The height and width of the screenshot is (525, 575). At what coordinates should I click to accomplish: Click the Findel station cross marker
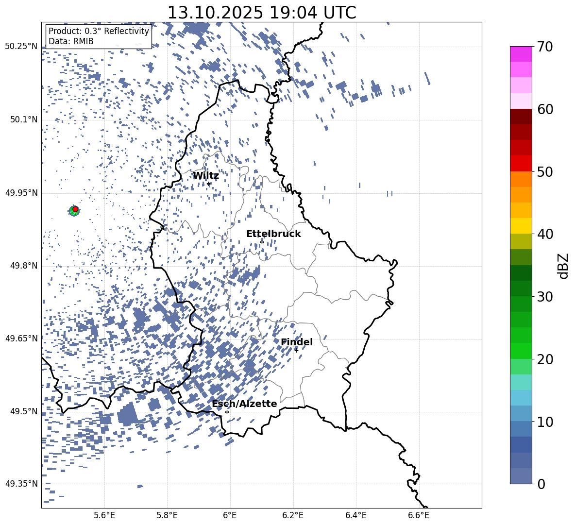296,350
